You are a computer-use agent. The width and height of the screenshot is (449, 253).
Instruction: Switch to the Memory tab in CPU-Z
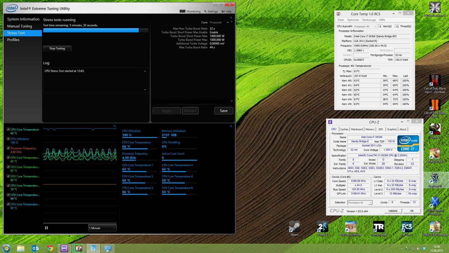(x=370, y=129)
